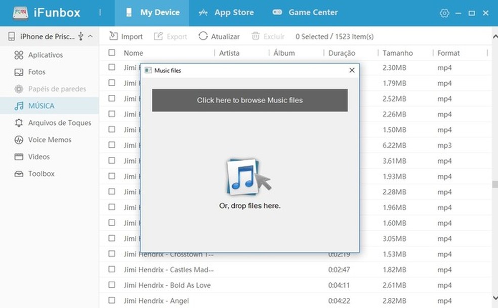Viewport: 498px width, 308px height.
Task: Check the row with size 6.22MB
Action: point(112,145)
